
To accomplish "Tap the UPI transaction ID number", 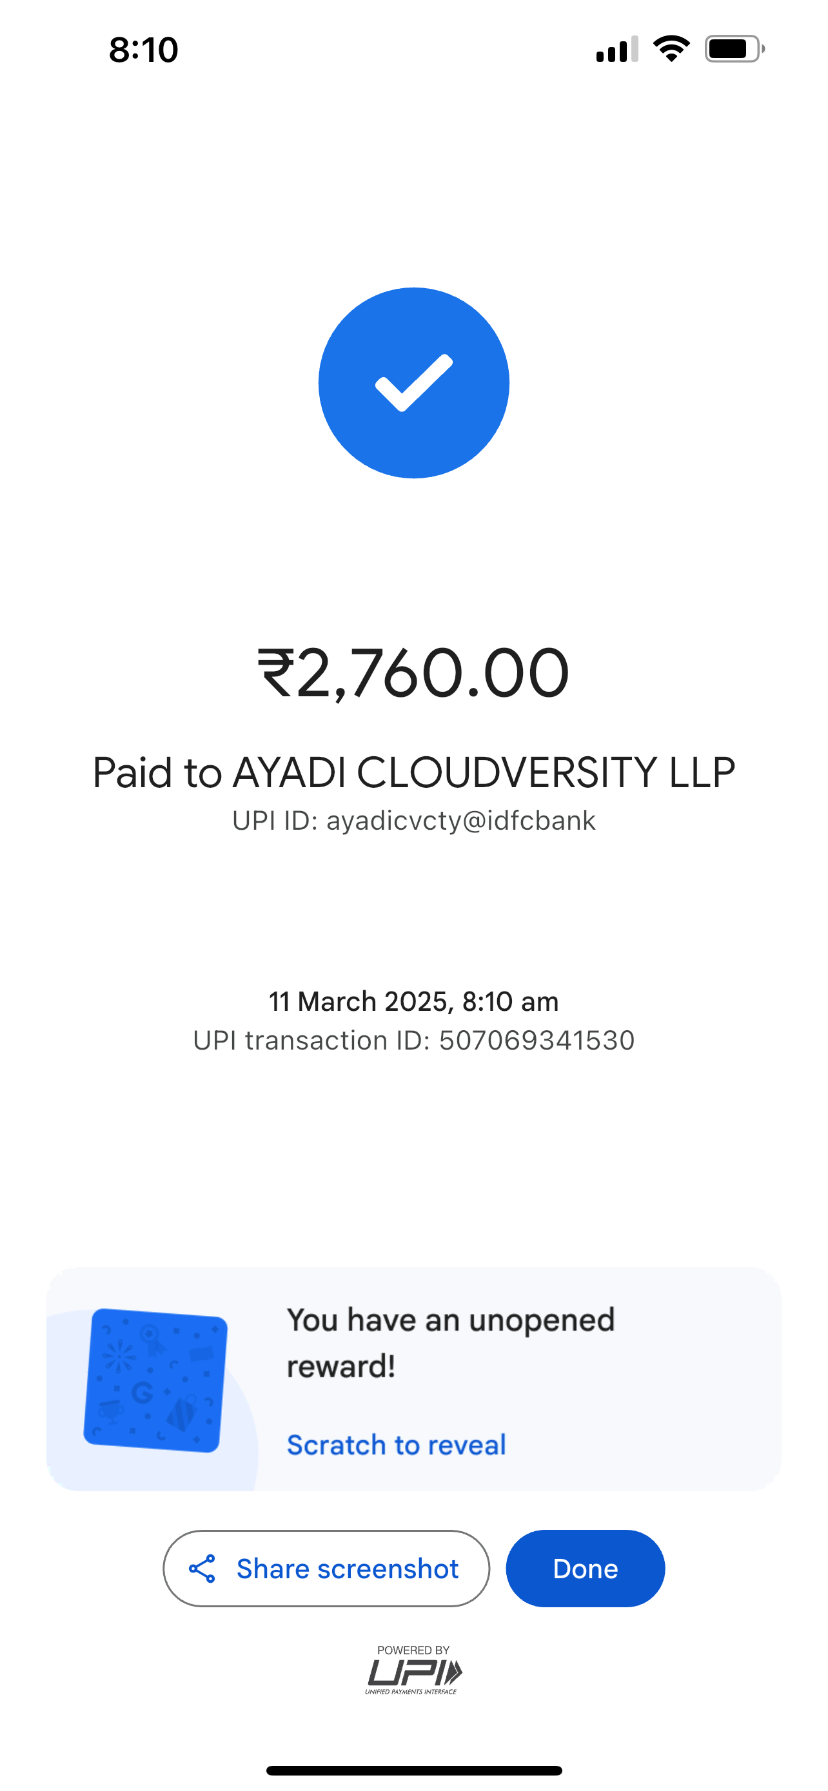I will (536, 1040).
